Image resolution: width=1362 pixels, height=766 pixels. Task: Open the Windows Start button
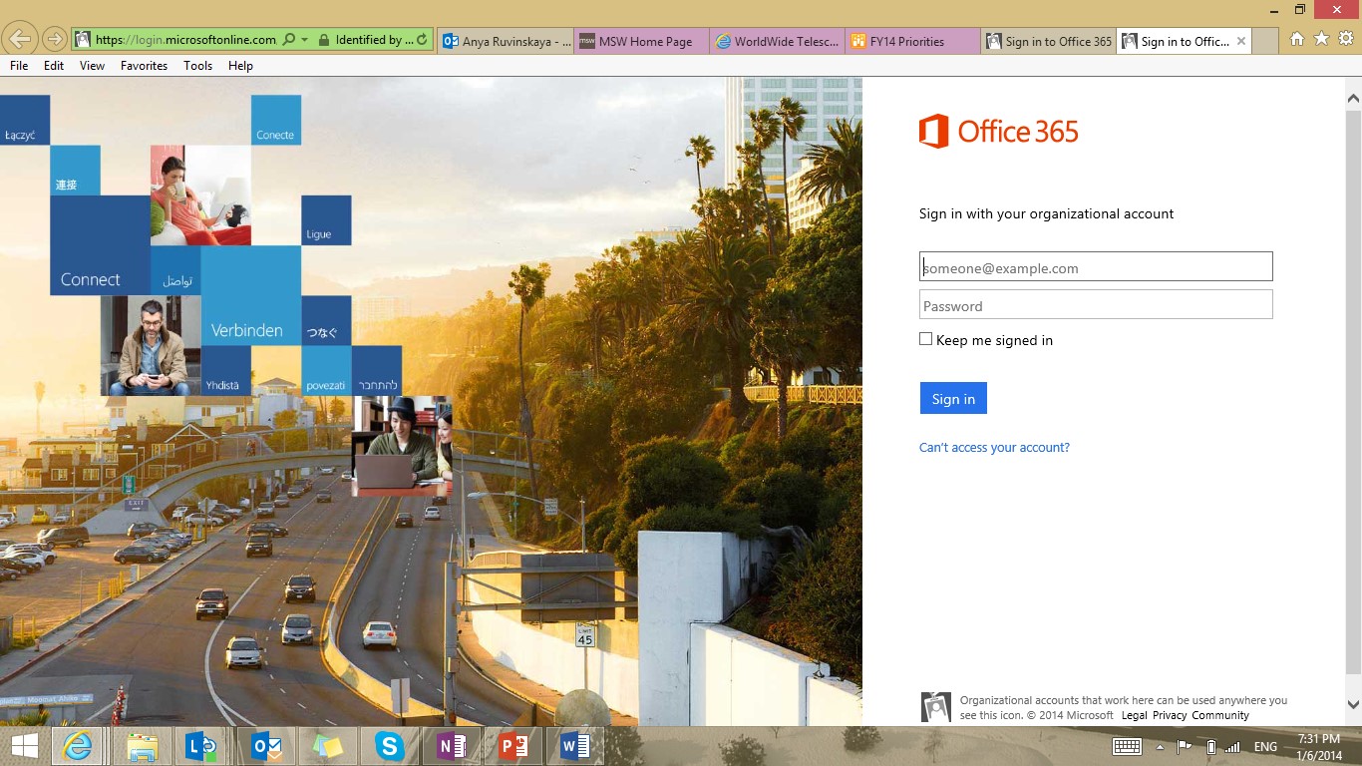pyautogui.click(x=24, y=746)
